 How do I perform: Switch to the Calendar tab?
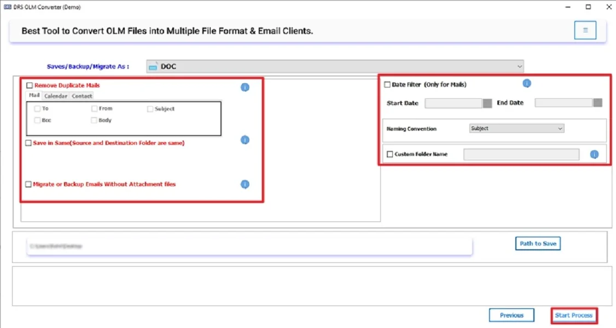pyautogui.click(x=55, y=96)
